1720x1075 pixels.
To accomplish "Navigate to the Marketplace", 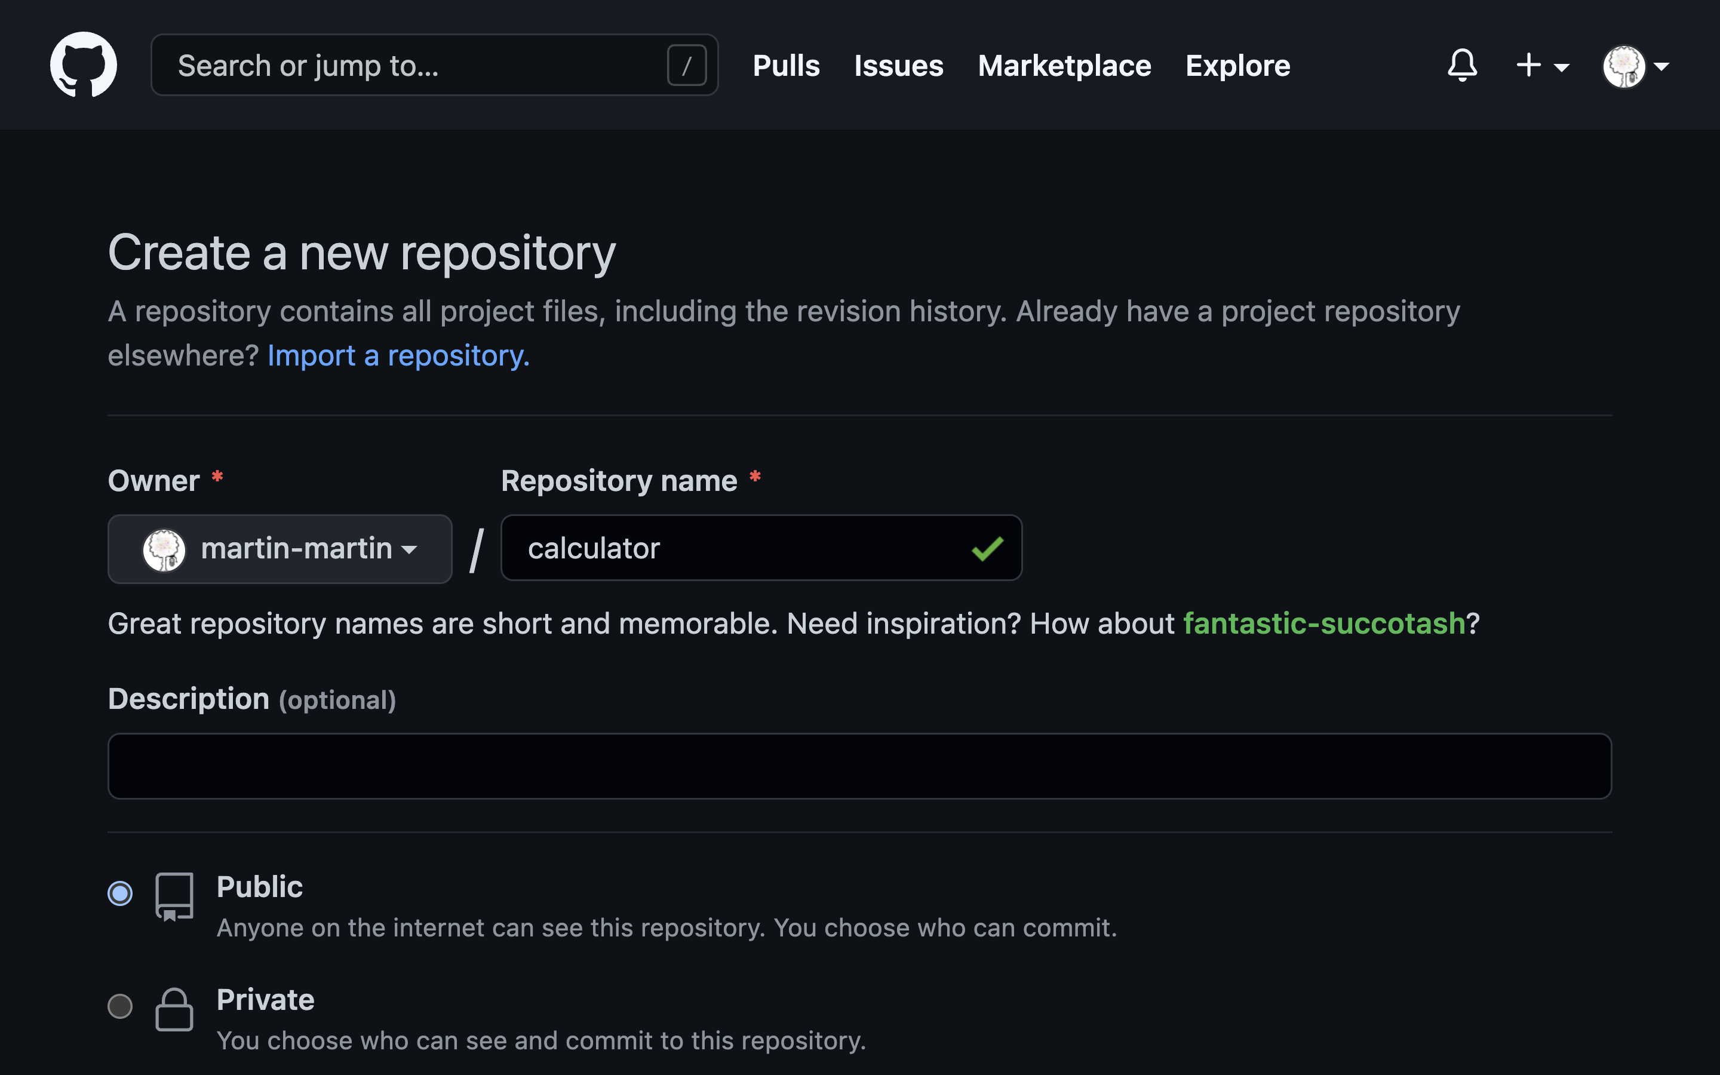I will 1064,66.
